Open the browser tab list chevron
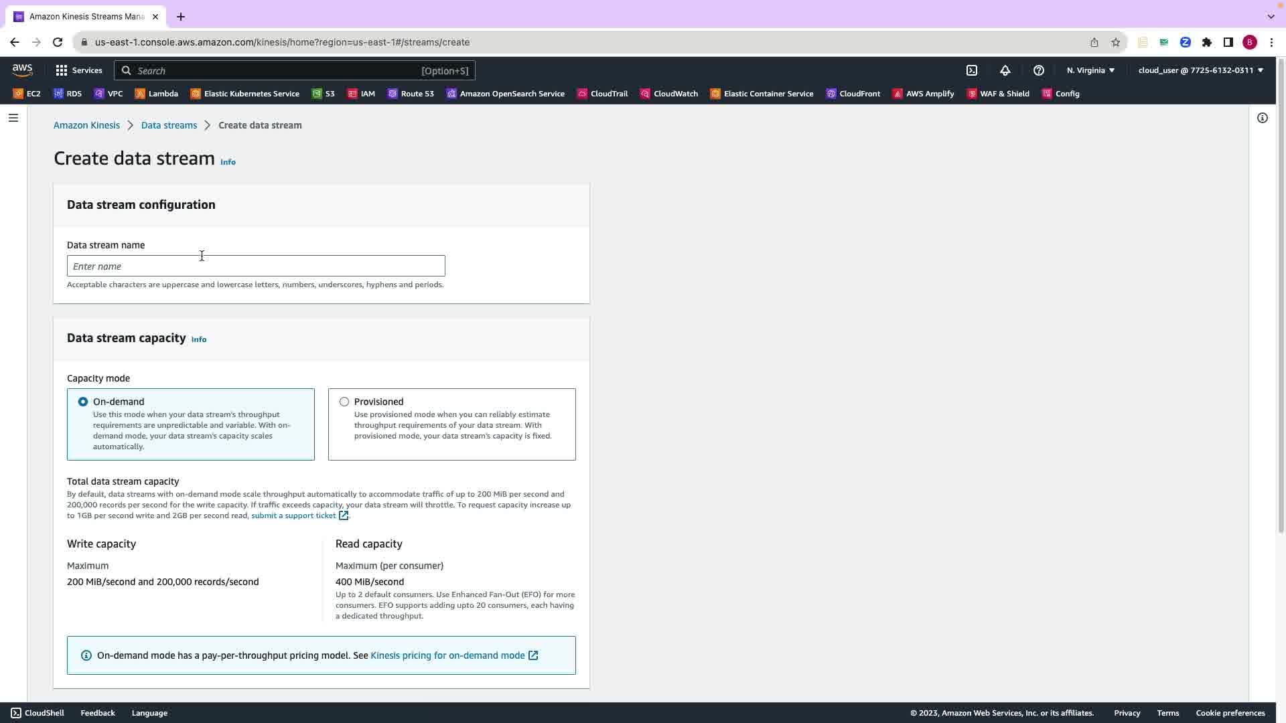 coord(1271,16)
